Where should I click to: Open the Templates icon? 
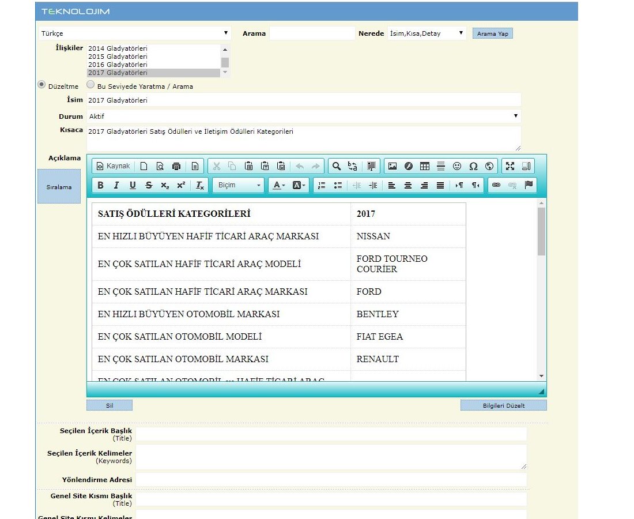click(195, 166)
